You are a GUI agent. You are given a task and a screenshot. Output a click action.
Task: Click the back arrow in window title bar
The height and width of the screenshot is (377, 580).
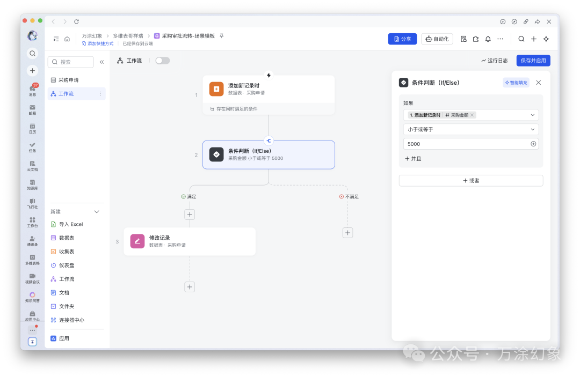[x=54, y=21]
